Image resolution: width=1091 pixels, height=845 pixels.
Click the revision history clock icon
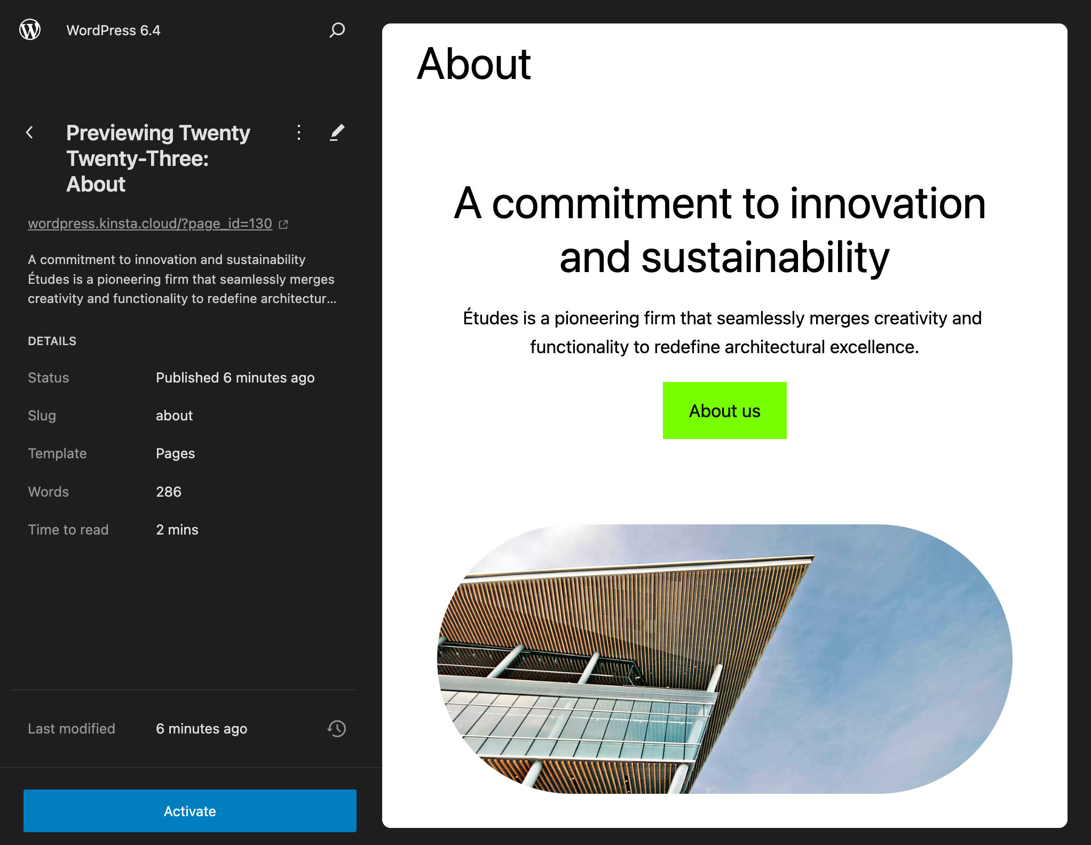(337, 728)
